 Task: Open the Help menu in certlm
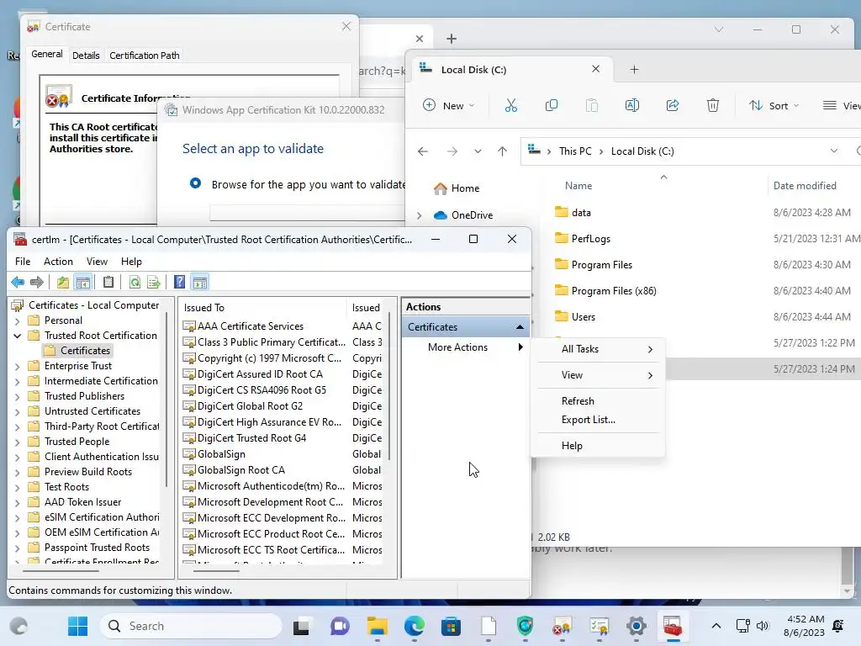click(x=131, y=262)
